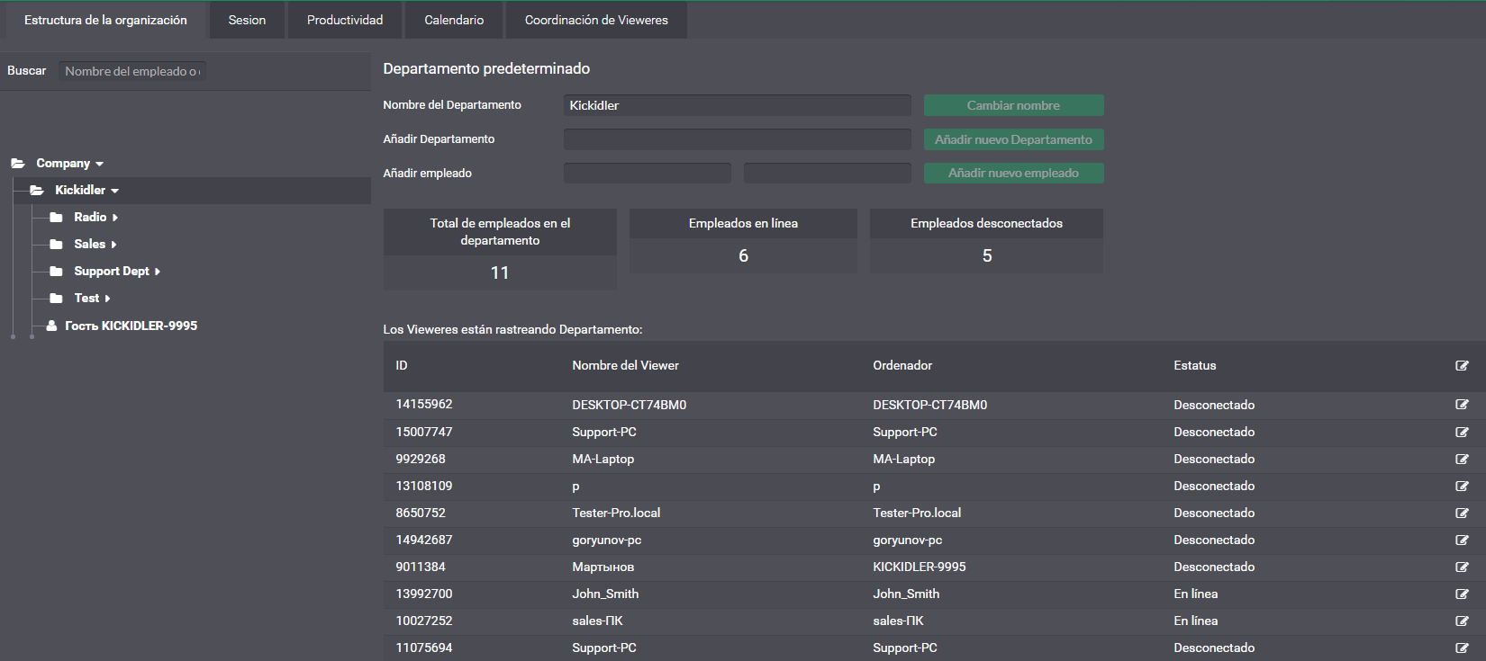The image size is (1486, 661).
Task: Edit viewer row 11075694
Action: (1462, 648)
